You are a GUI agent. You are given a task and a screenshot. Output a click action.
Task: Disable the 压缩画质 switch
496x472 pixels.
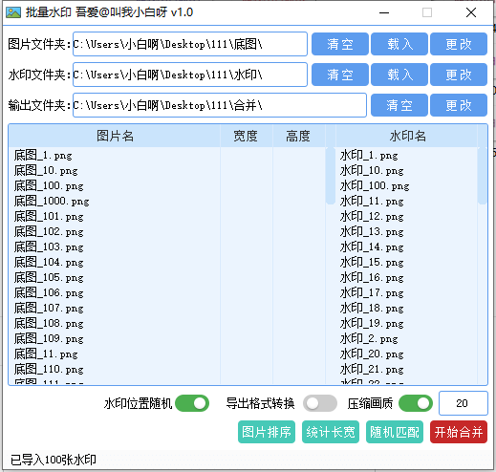[x=416, y=403]
